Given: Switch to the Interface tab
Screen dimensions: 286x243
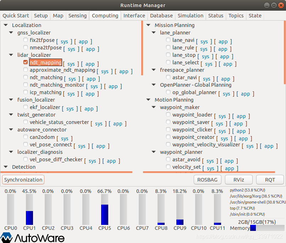Looking at the screenshot, I should (134, 16).
